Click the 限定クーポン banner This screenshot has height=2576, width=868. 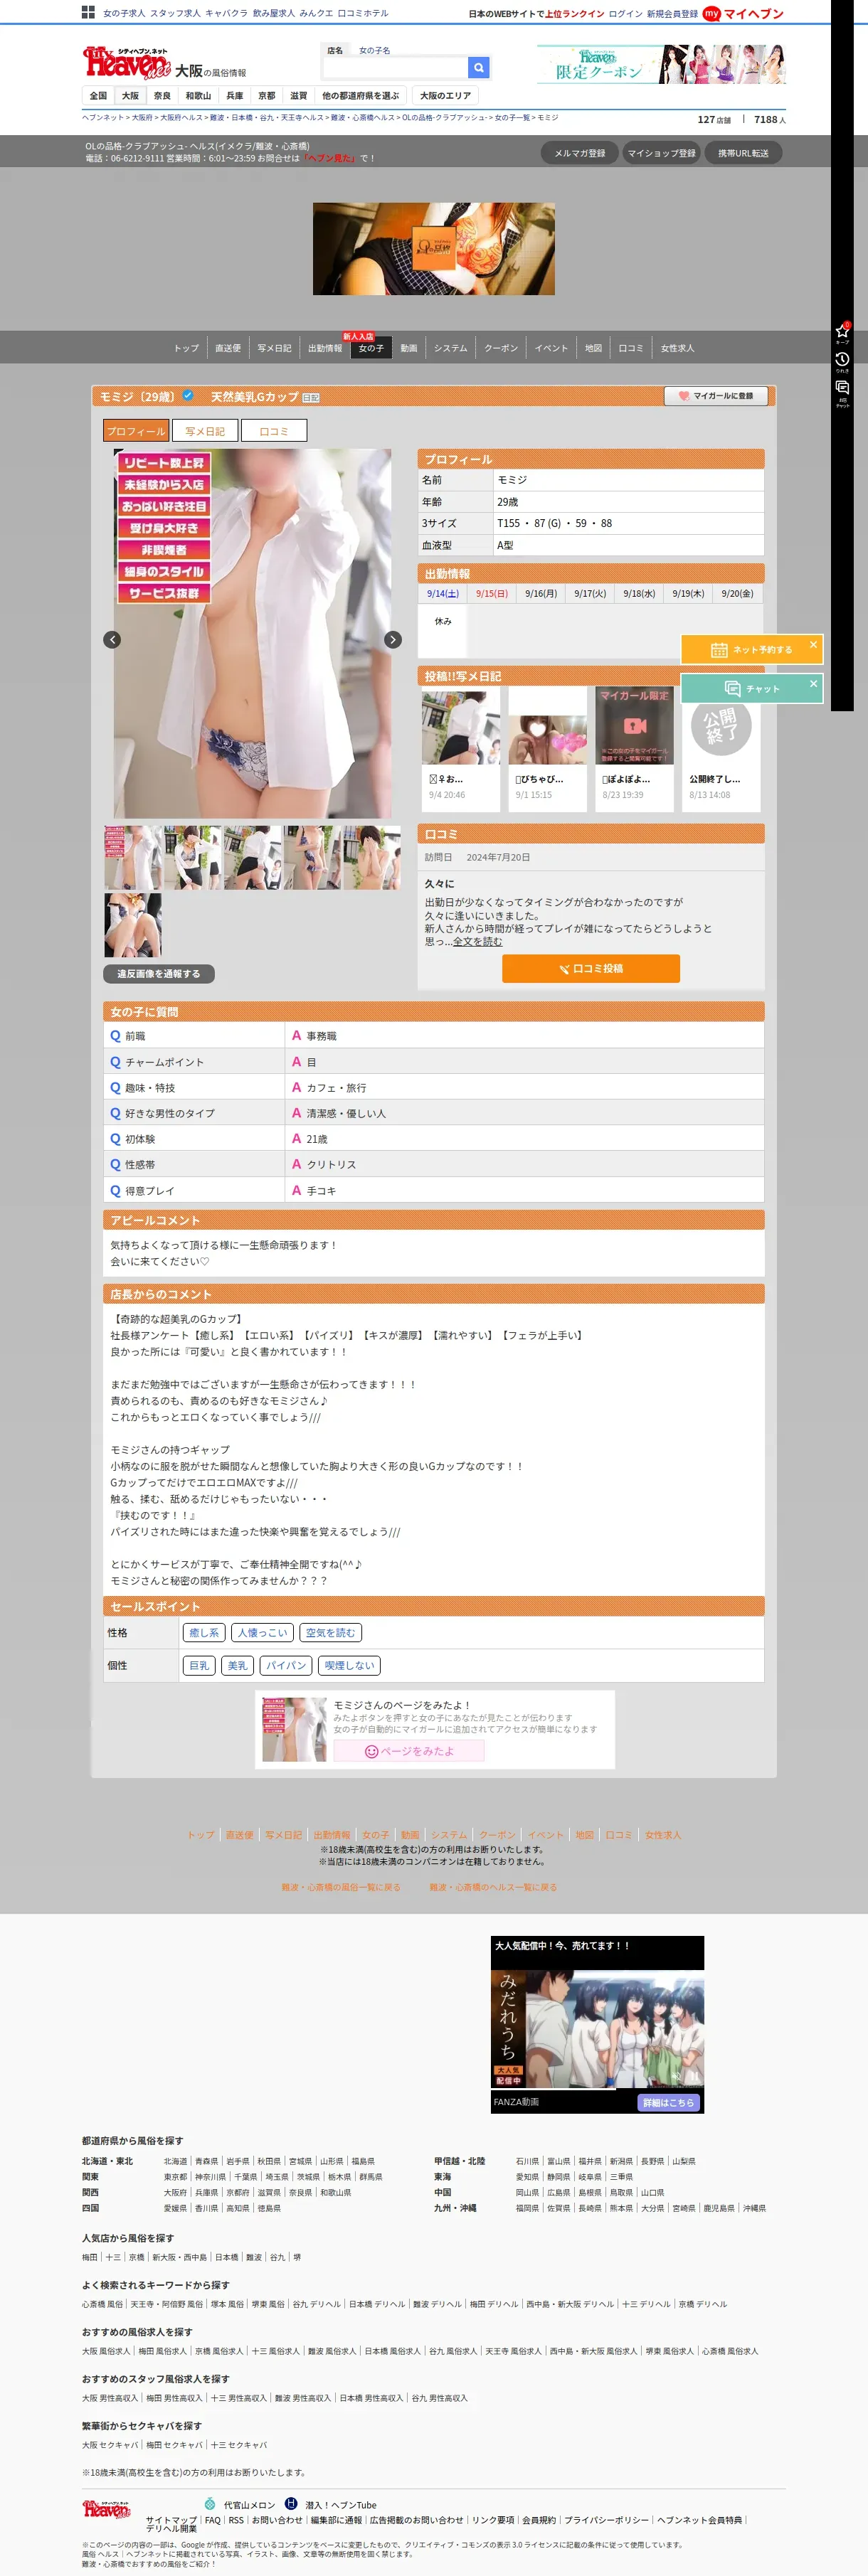point(661,64)
